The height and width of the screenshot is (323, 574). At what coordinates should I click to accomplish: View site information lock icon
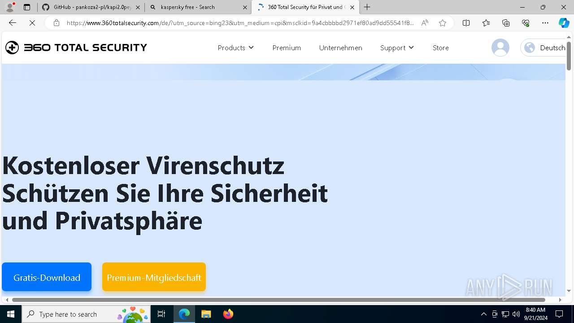coord(56,23)
